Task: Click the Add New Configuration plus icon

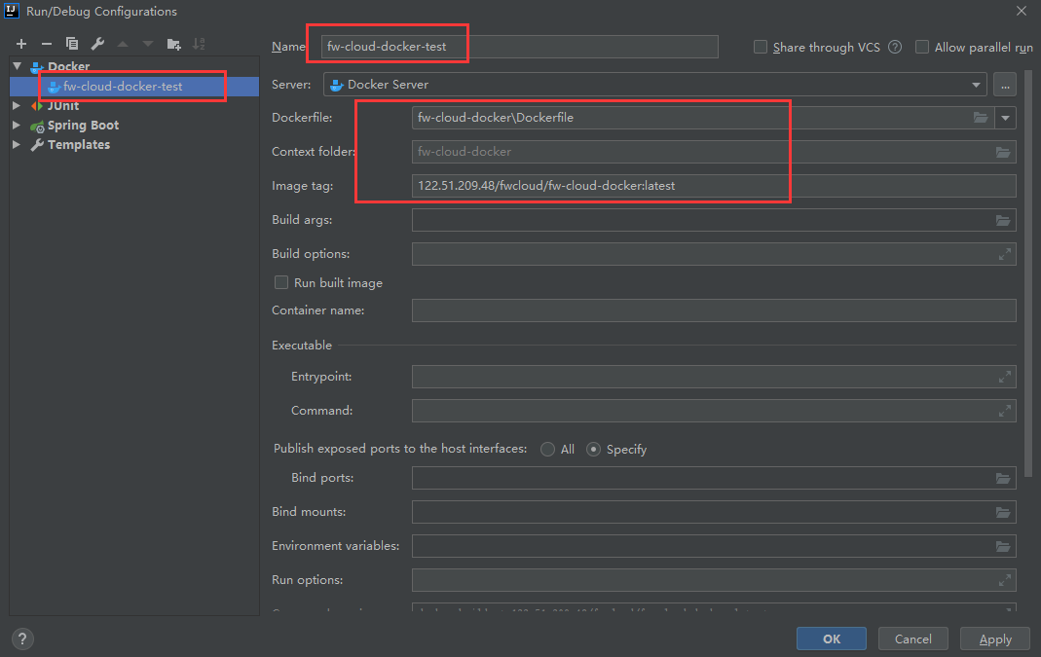Action: point(21,44)
